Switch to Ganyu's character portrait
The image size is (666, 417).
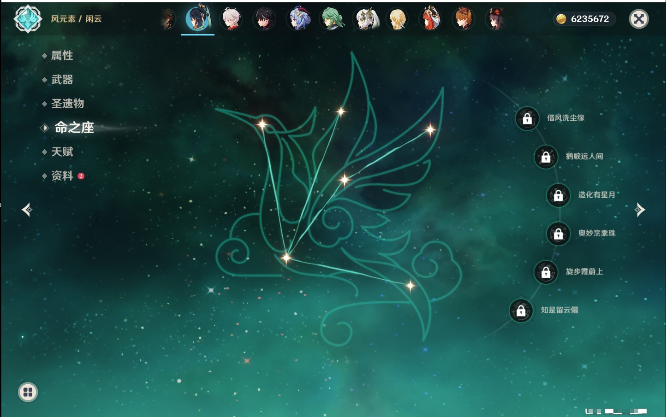click(x=298, y=19)
